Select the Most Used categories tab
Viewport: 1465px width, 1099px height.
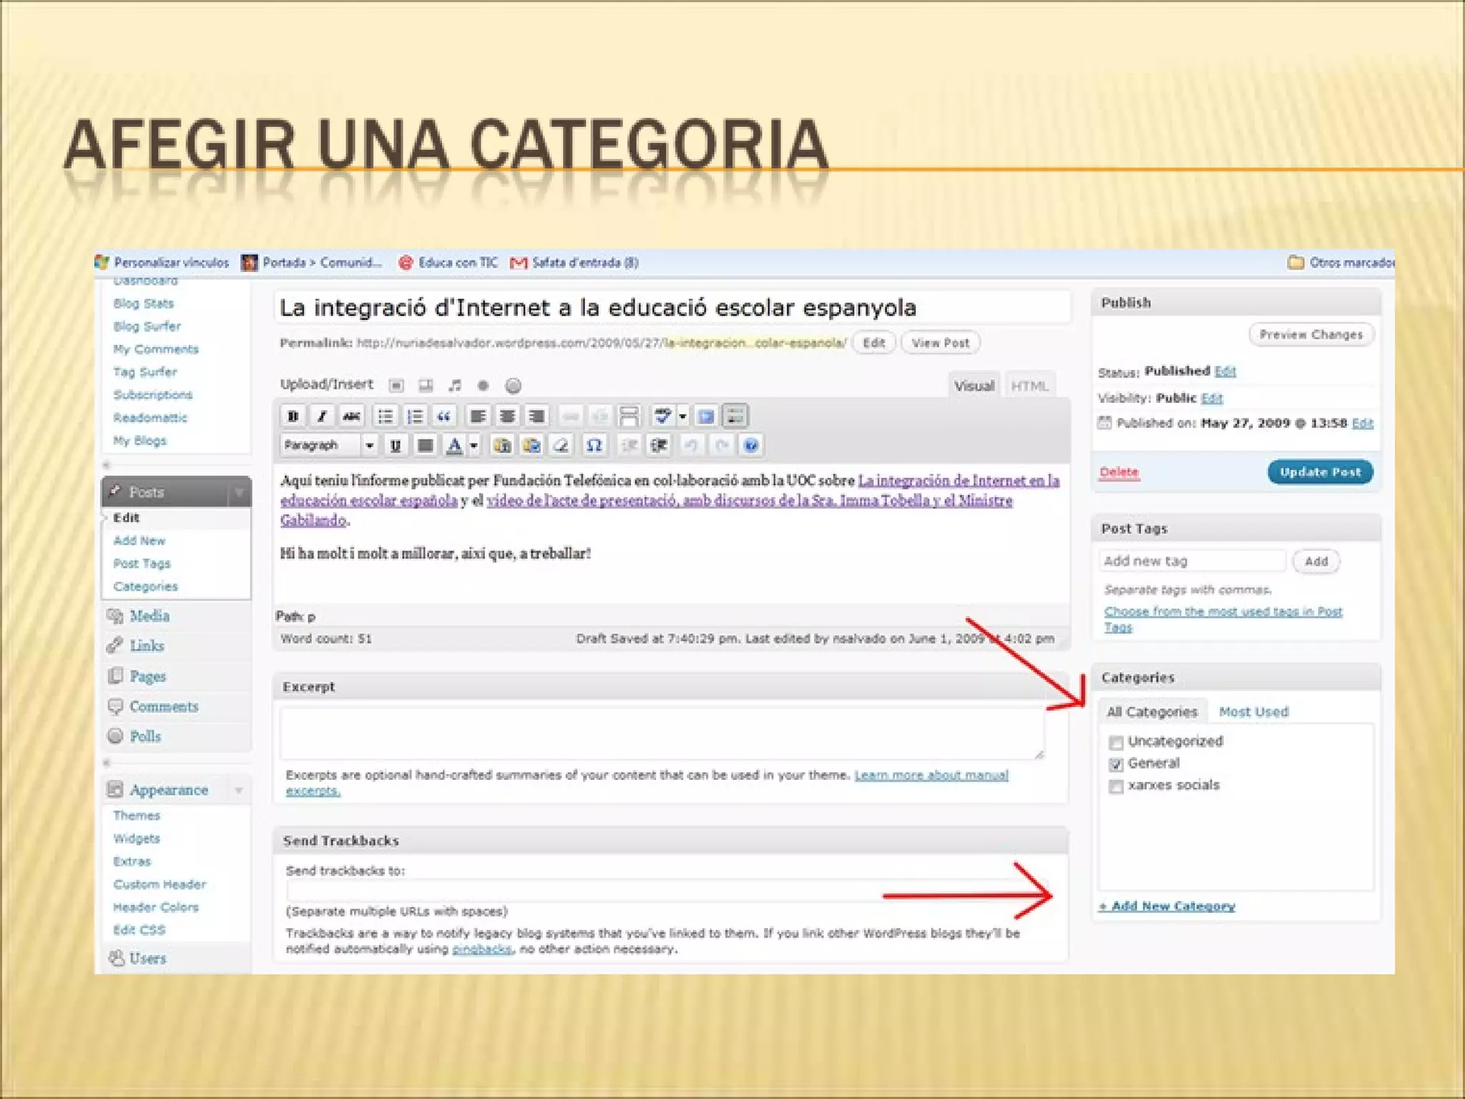[1253, 712]
